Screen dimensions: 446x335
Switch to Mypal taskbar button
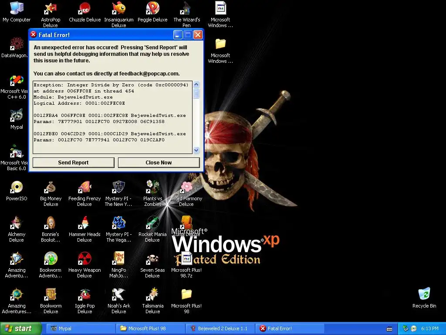tap(80, 328)
